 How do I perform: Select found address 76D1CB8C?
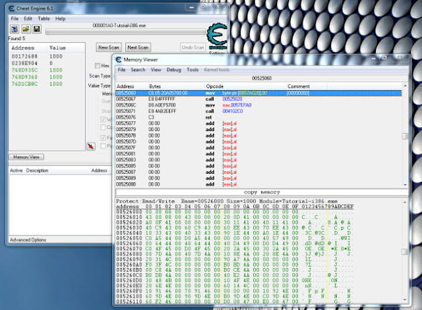point(47,84)
